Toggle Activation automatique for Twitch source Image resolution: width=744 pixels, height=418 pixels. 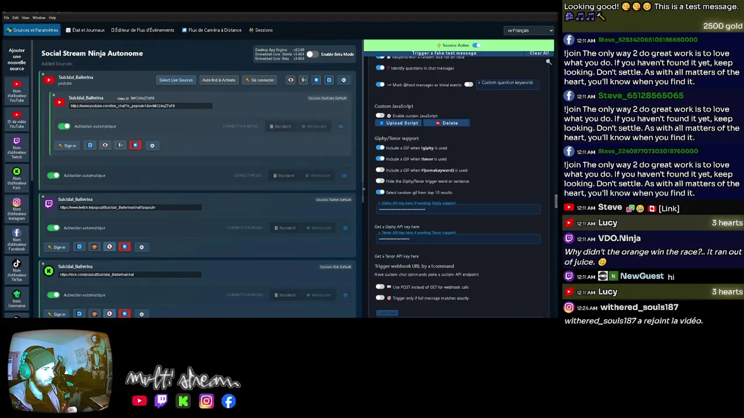click(53, 228)
